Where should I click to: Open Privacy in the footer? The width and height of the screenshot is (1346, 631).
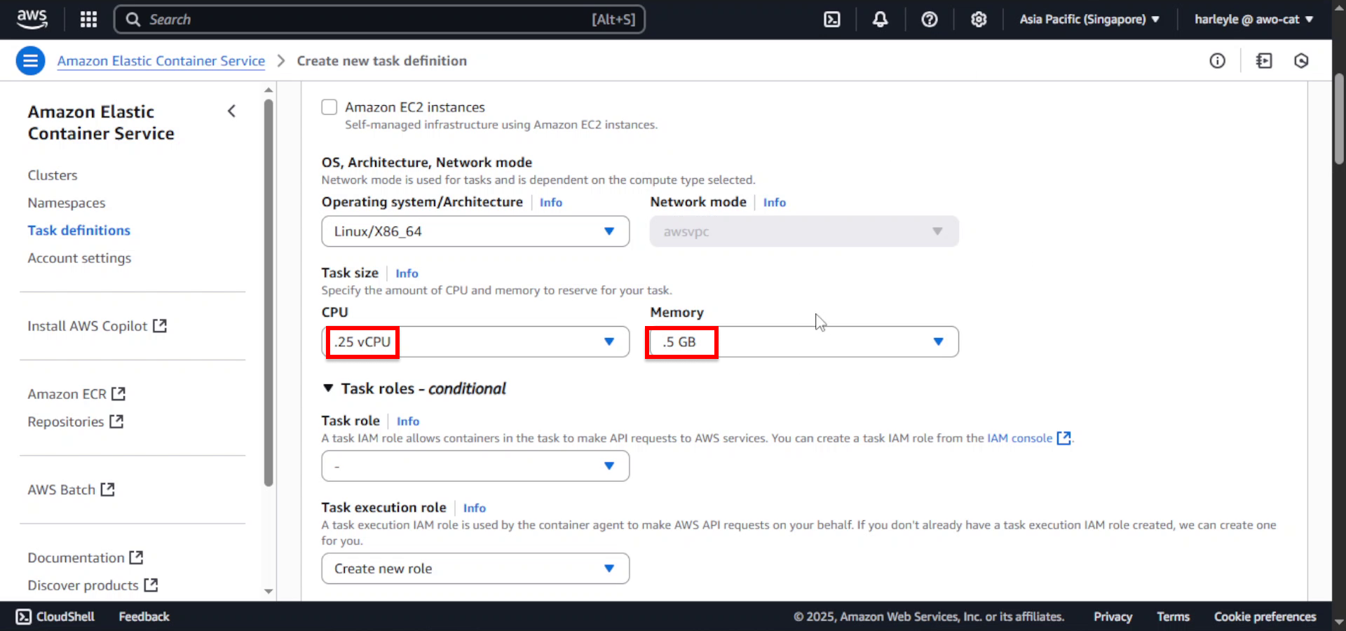[1113, 616]
